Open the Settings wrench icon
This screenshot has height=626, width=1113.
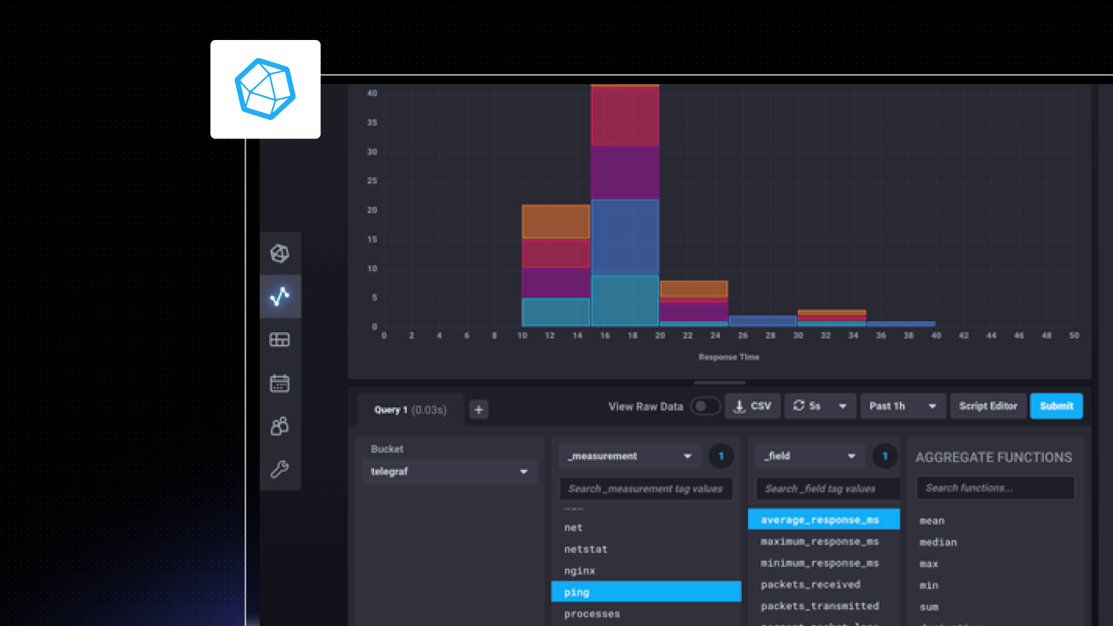[x=279, y=469]
